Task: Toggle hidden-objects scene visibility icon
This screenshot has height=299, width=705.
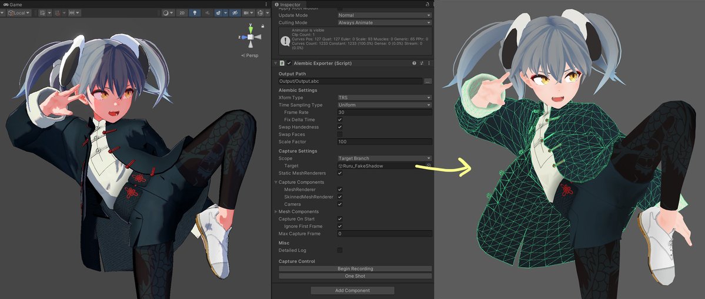Action: [235, 13]
